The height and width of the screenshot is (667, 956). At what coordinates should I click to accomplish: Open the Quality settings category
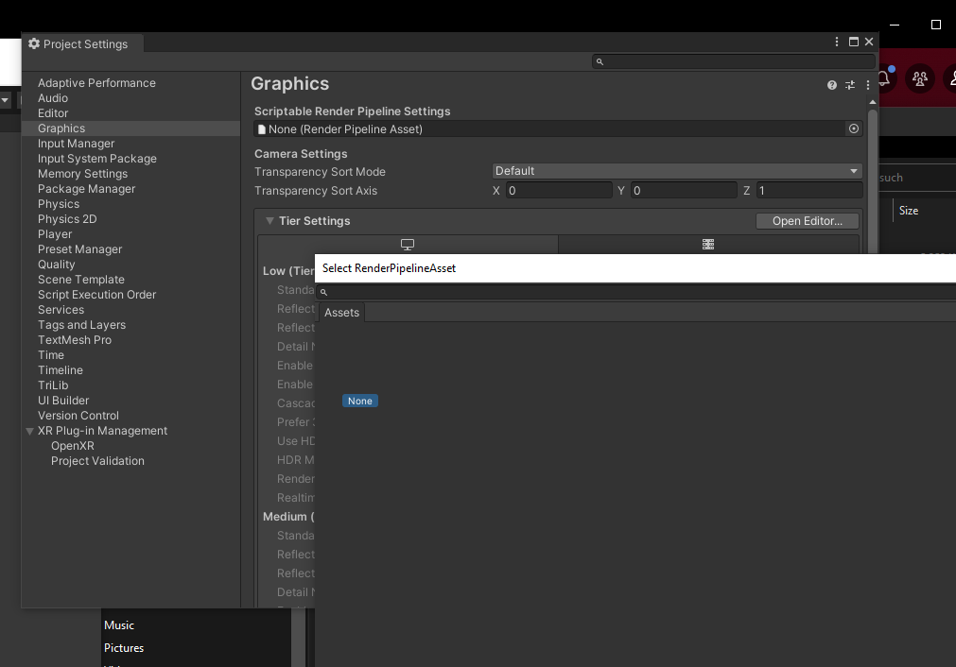pos(56,264)
